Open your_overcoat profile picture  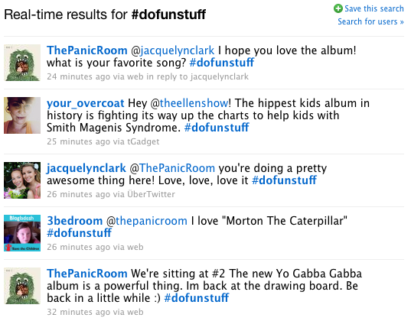click(x=22, y=115)
